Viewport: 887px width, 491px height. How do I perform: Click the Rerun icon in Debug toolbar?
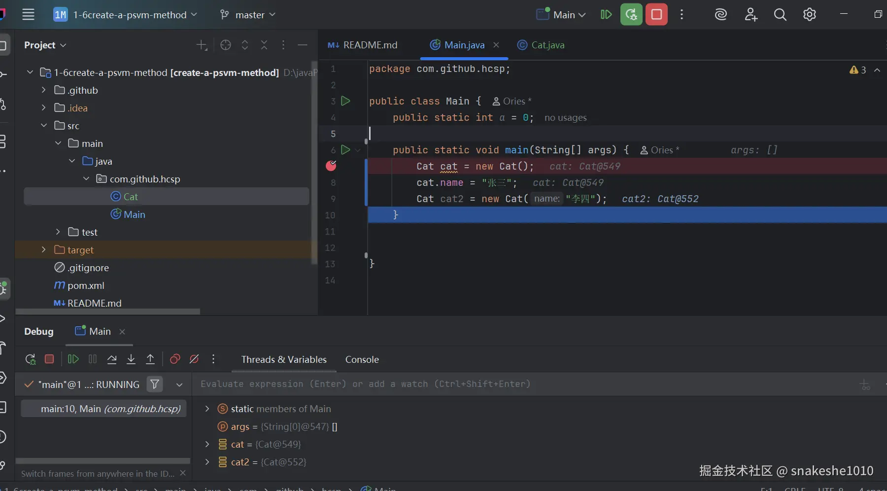point(31,359)
